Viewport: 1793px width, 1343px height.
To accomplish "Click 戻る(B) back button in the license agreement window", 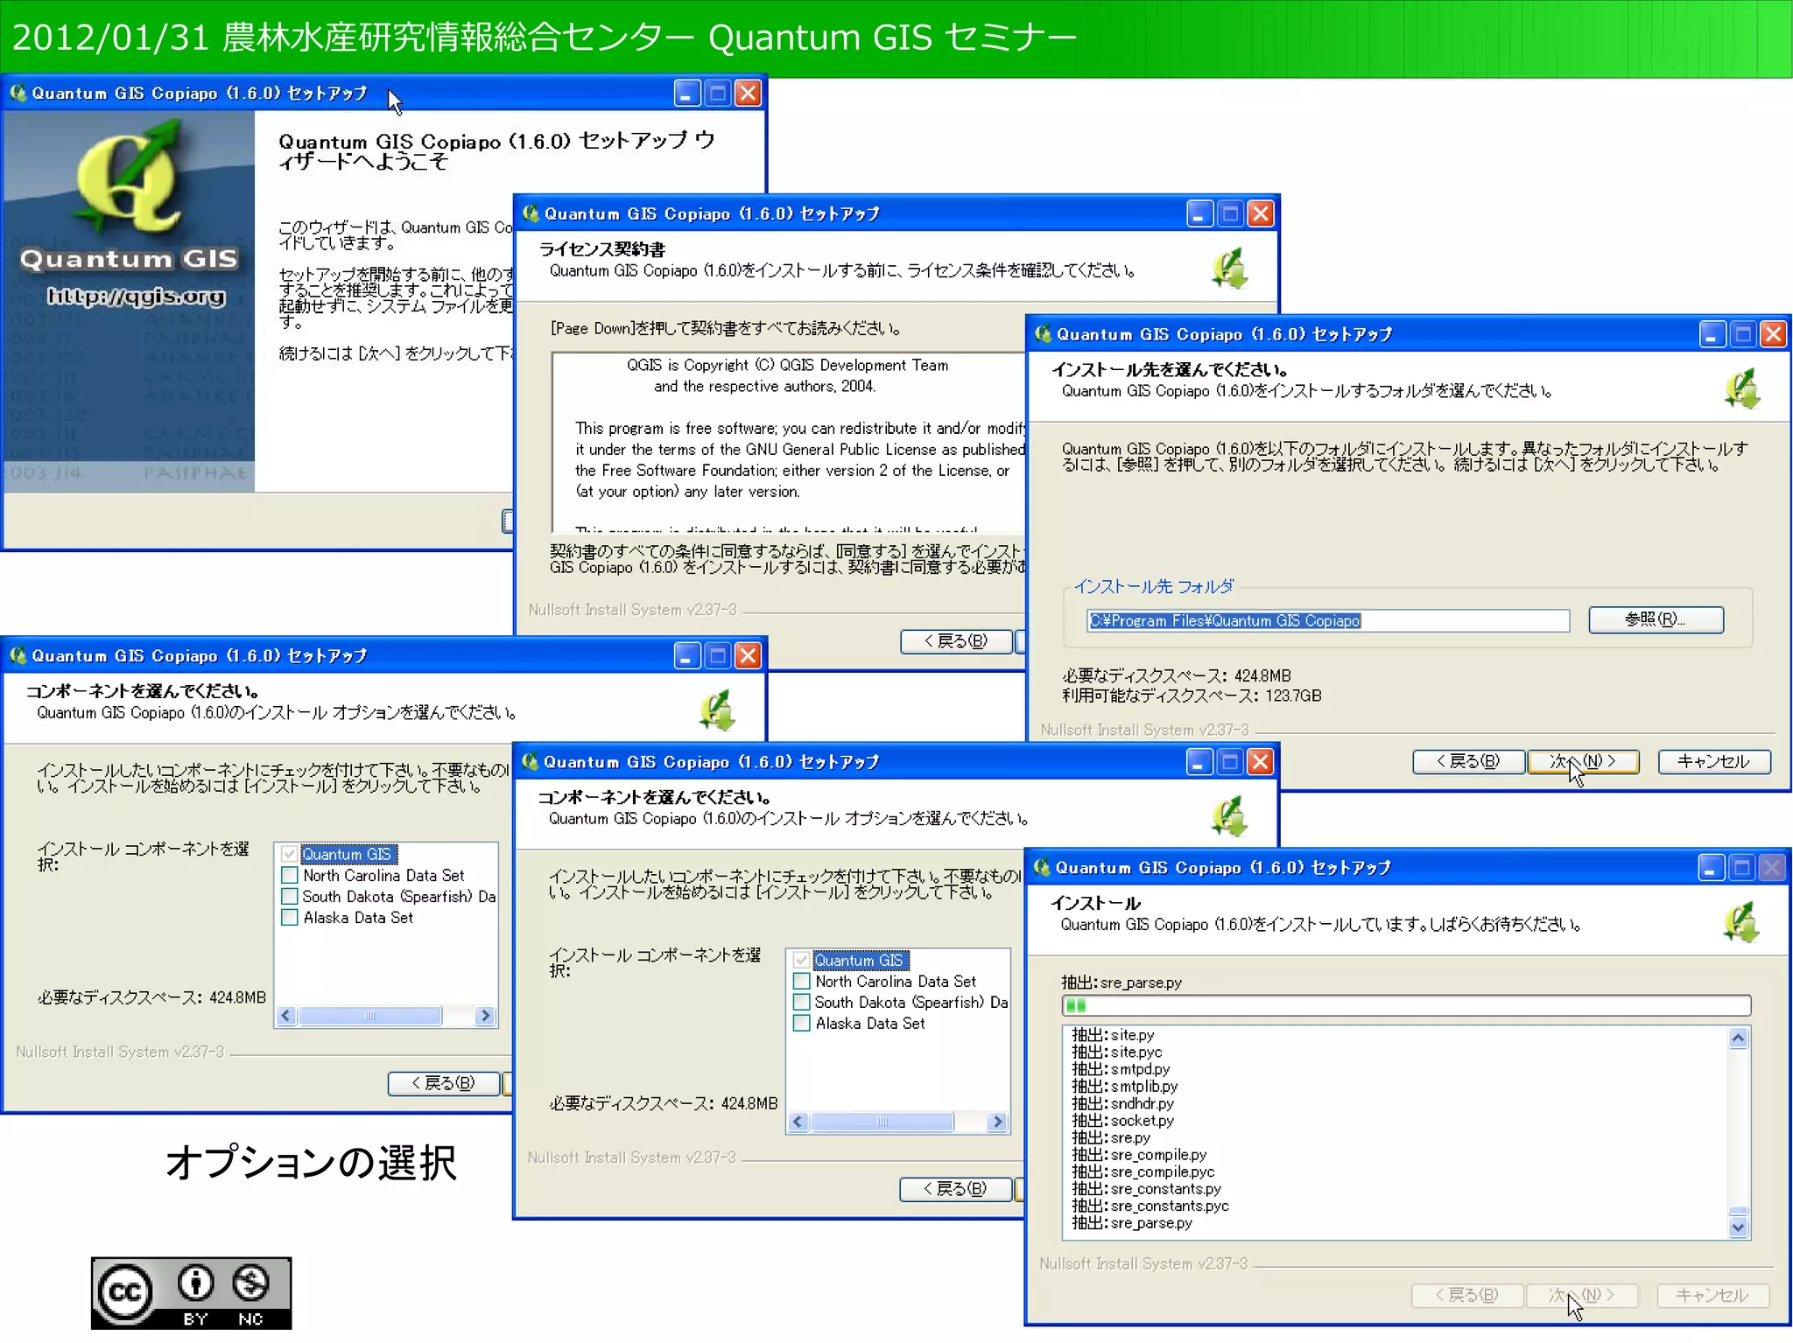I will 956,641.
